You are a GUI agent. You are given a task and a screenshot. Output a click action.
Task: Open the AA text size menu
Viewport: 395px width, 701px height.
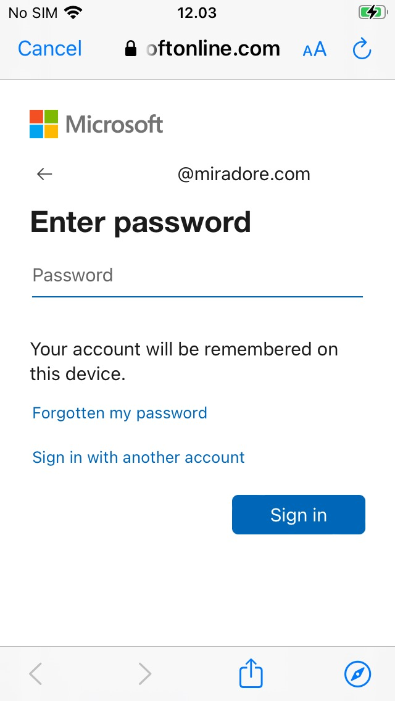[x=315, y=49]
